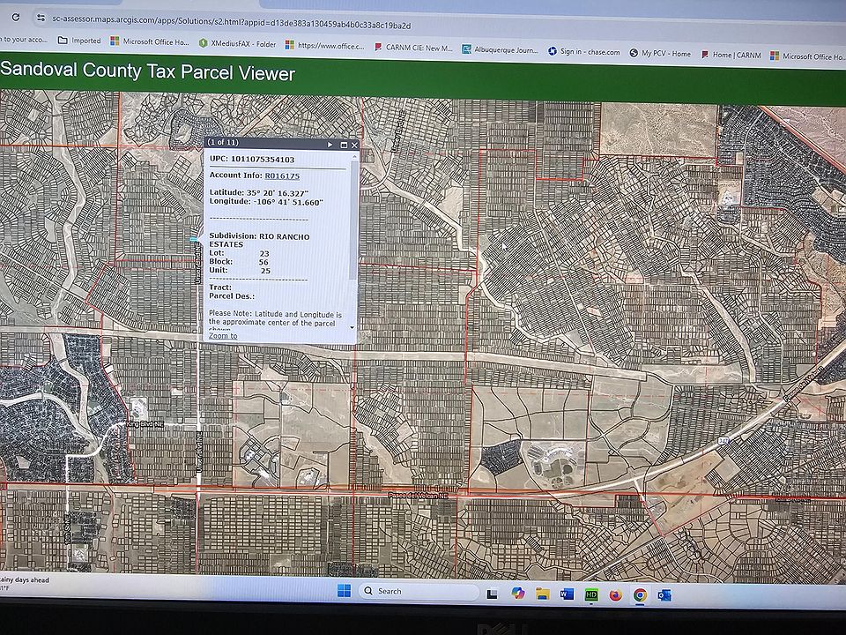846x635 pixels.
Task: Click the Latitude value 35° 20' 16.327"
Action: [278, 193]
